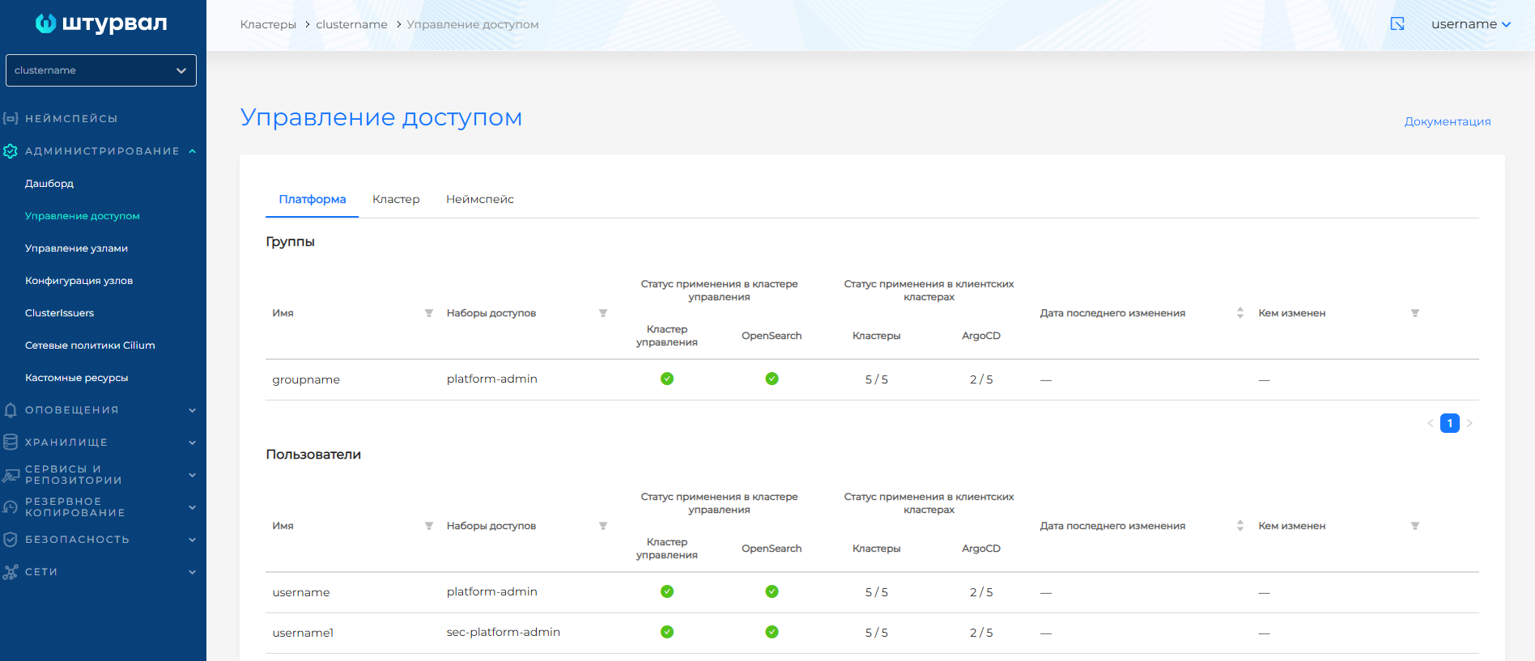Open the username account menu
The image size is (1535, 661).
(x=1470, y=24)
